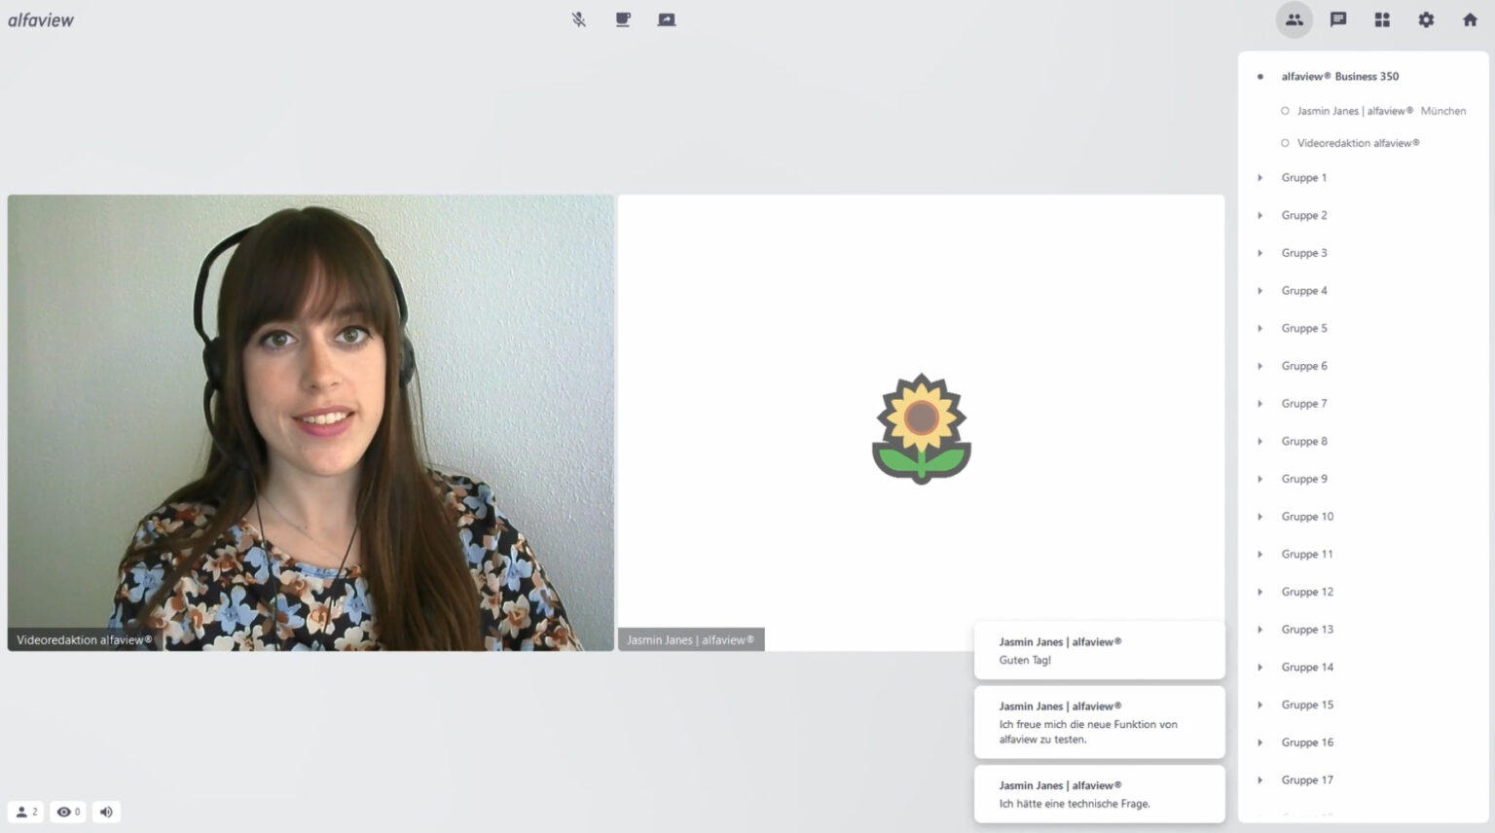
Task: Click the alfaview logo top left
Action: pos(42,18)
